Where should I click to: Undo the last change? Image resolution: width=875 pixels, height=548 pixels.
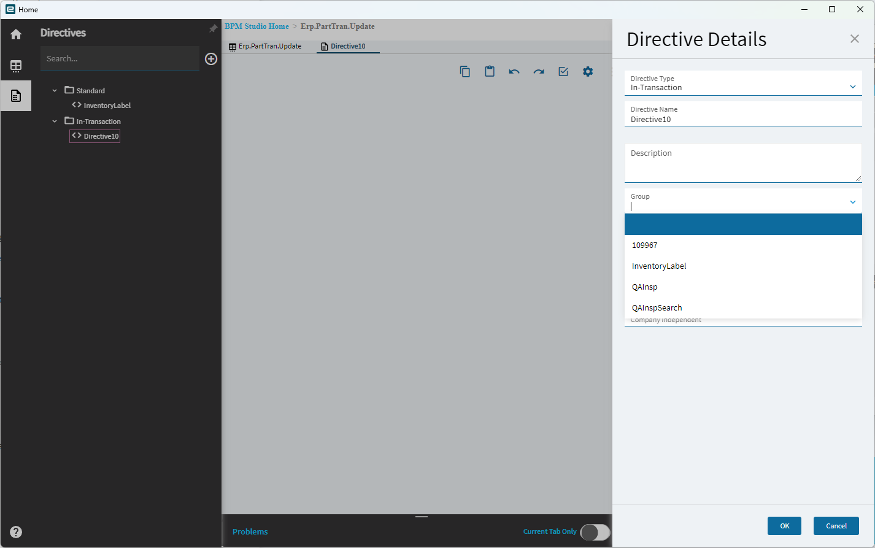tap(514, 71)
